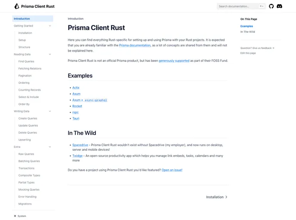Viewport: 296px width, 220px height.
Task: Open the Tauri example link
Action: (x=76, y=118)
